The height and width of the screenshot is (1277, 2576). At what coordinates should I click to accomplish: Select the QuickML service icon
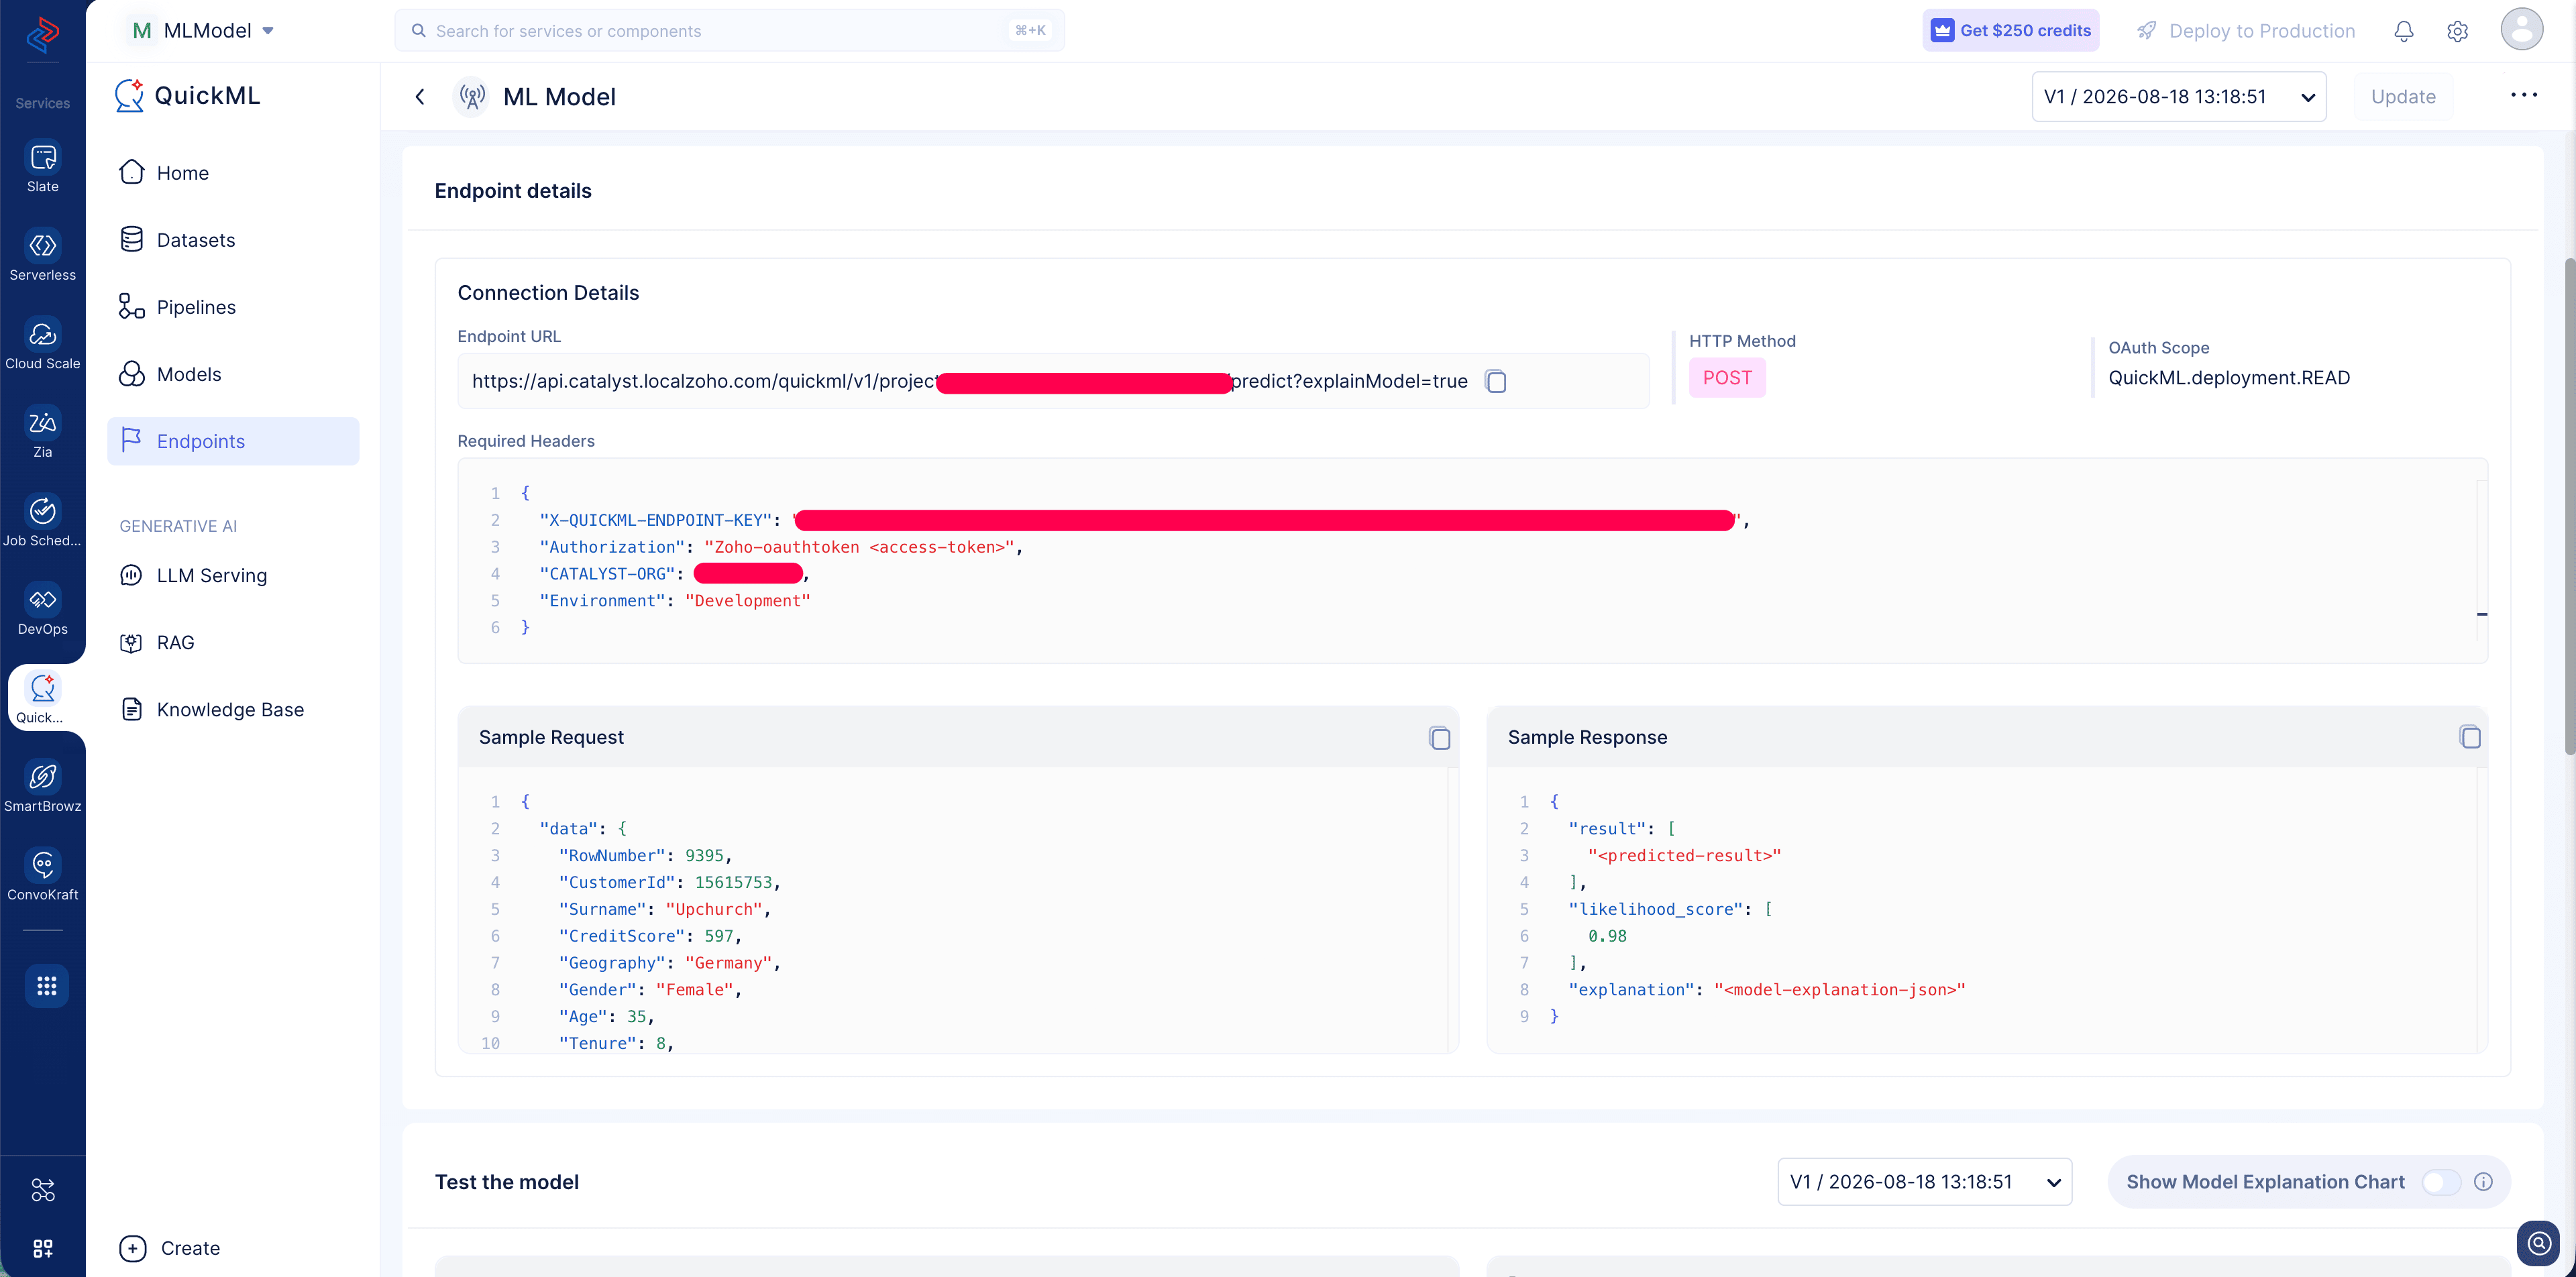click(42, 698)
